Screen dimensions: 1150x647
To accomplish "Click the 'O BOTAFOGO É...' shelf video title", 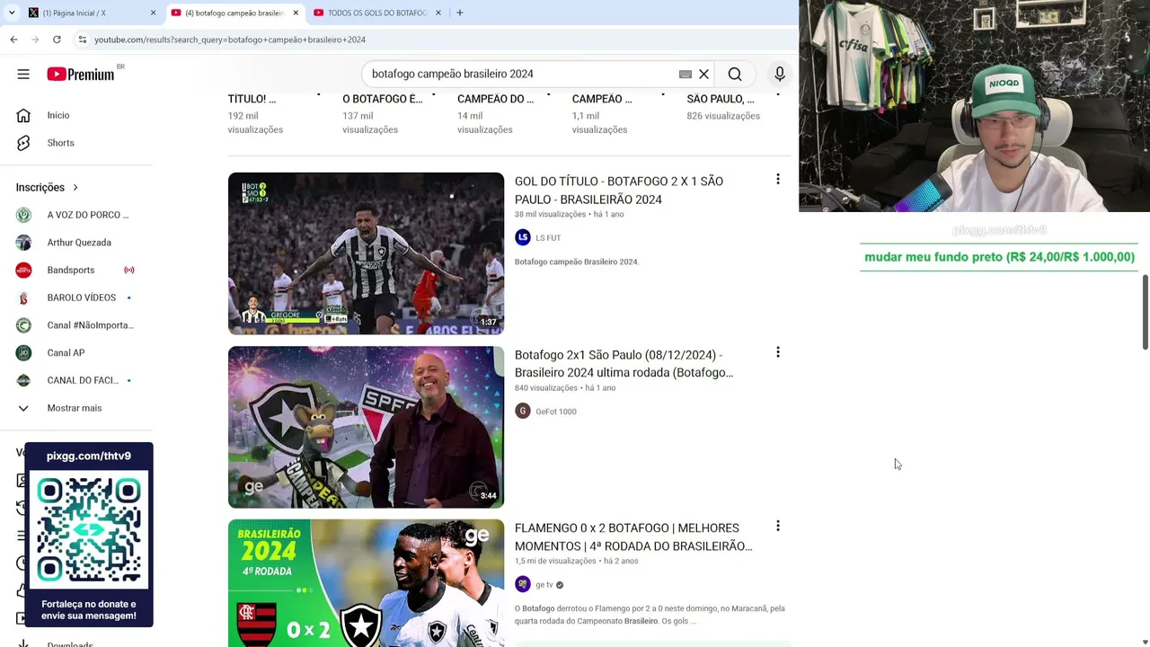I will click(383, 99).
